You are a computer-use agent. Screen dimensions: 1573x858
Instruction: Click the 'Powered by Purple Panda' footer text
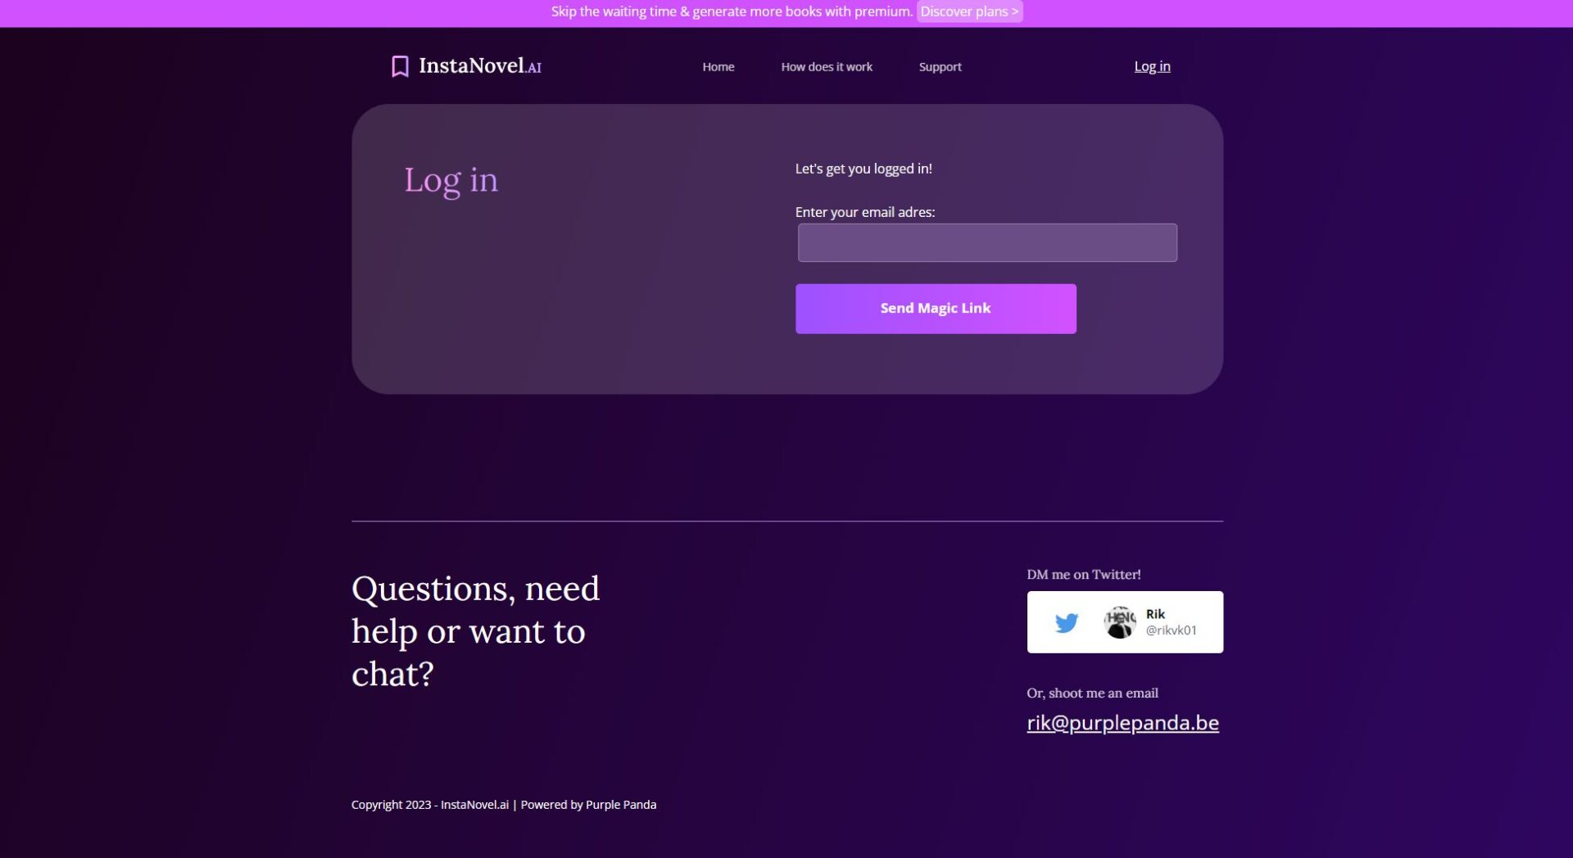pyautogui.click(x=588, y=805)
